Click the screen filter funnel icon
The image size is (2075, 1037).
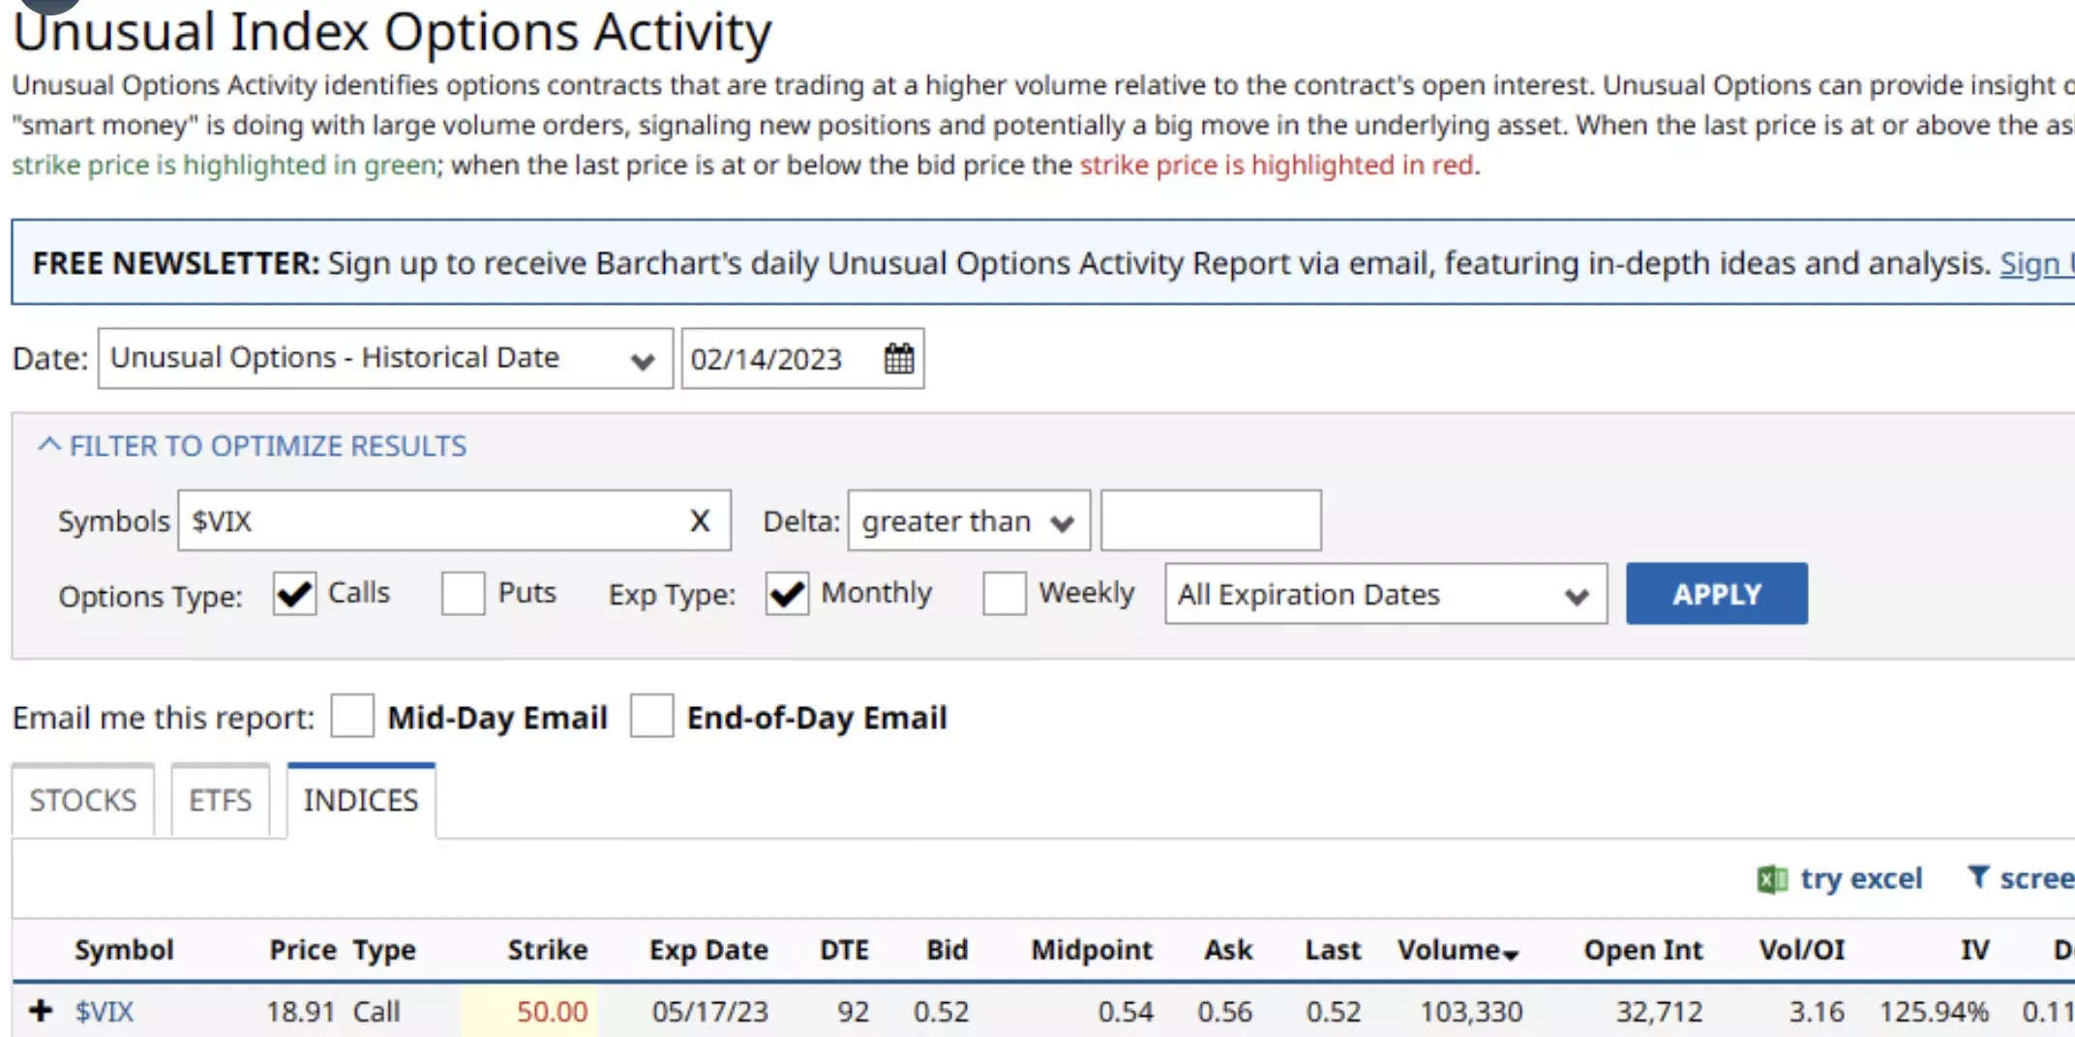(1978, 876)
